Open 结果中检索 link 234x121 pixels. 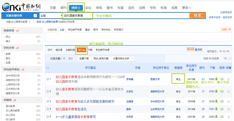214,18
